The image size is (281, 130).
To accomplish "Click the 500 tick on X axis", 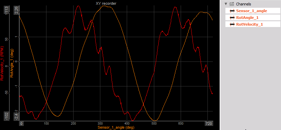I will (x=154, y=123).
